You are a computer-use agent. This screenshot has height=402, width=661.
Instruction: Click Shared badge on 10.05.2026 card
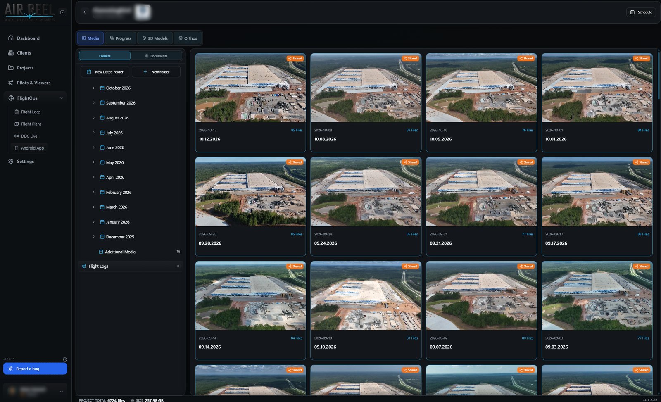click(526, 59)
